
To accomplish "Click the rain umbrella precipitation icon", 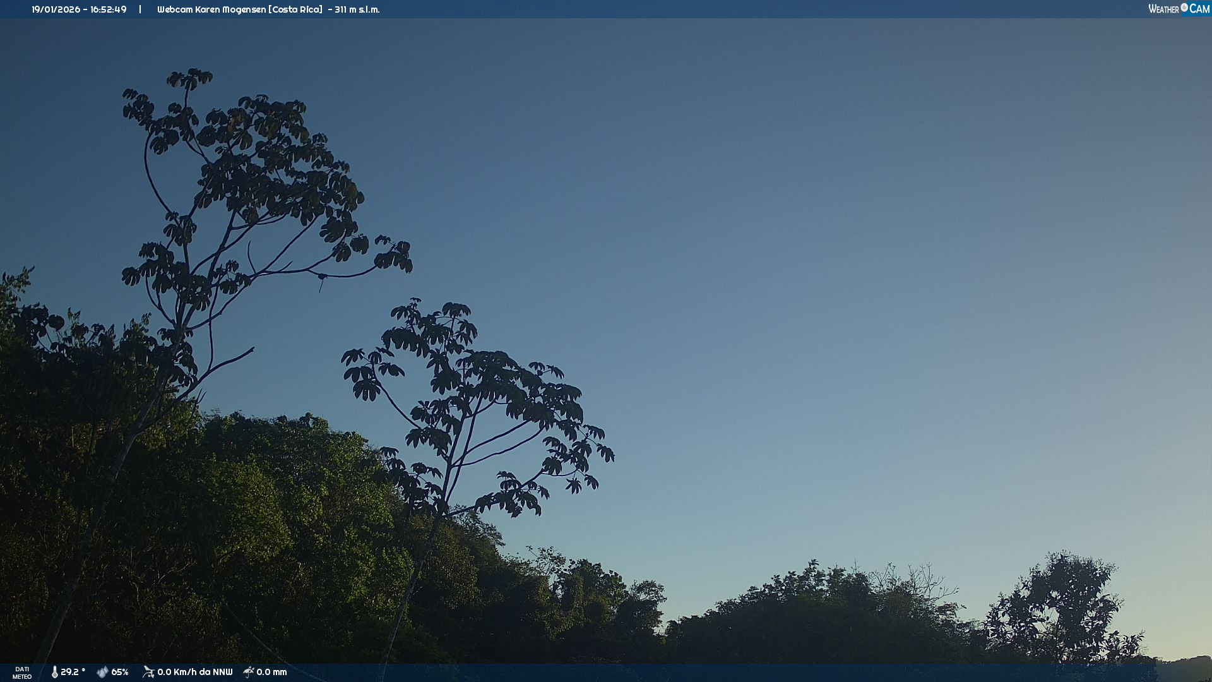I will point(249,672).
